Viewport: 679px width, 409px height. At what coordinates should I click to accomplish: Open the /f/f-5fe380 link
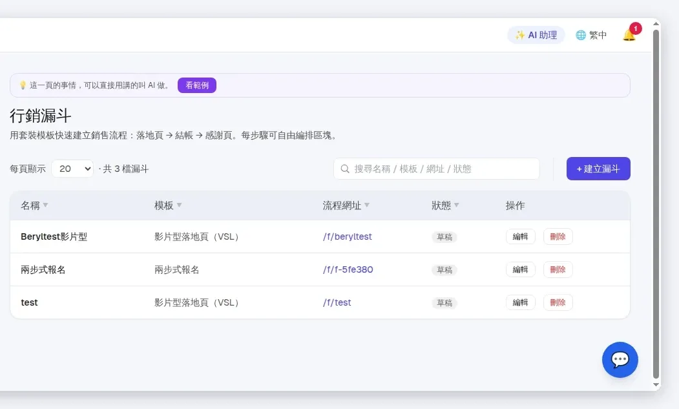[348, 269]
